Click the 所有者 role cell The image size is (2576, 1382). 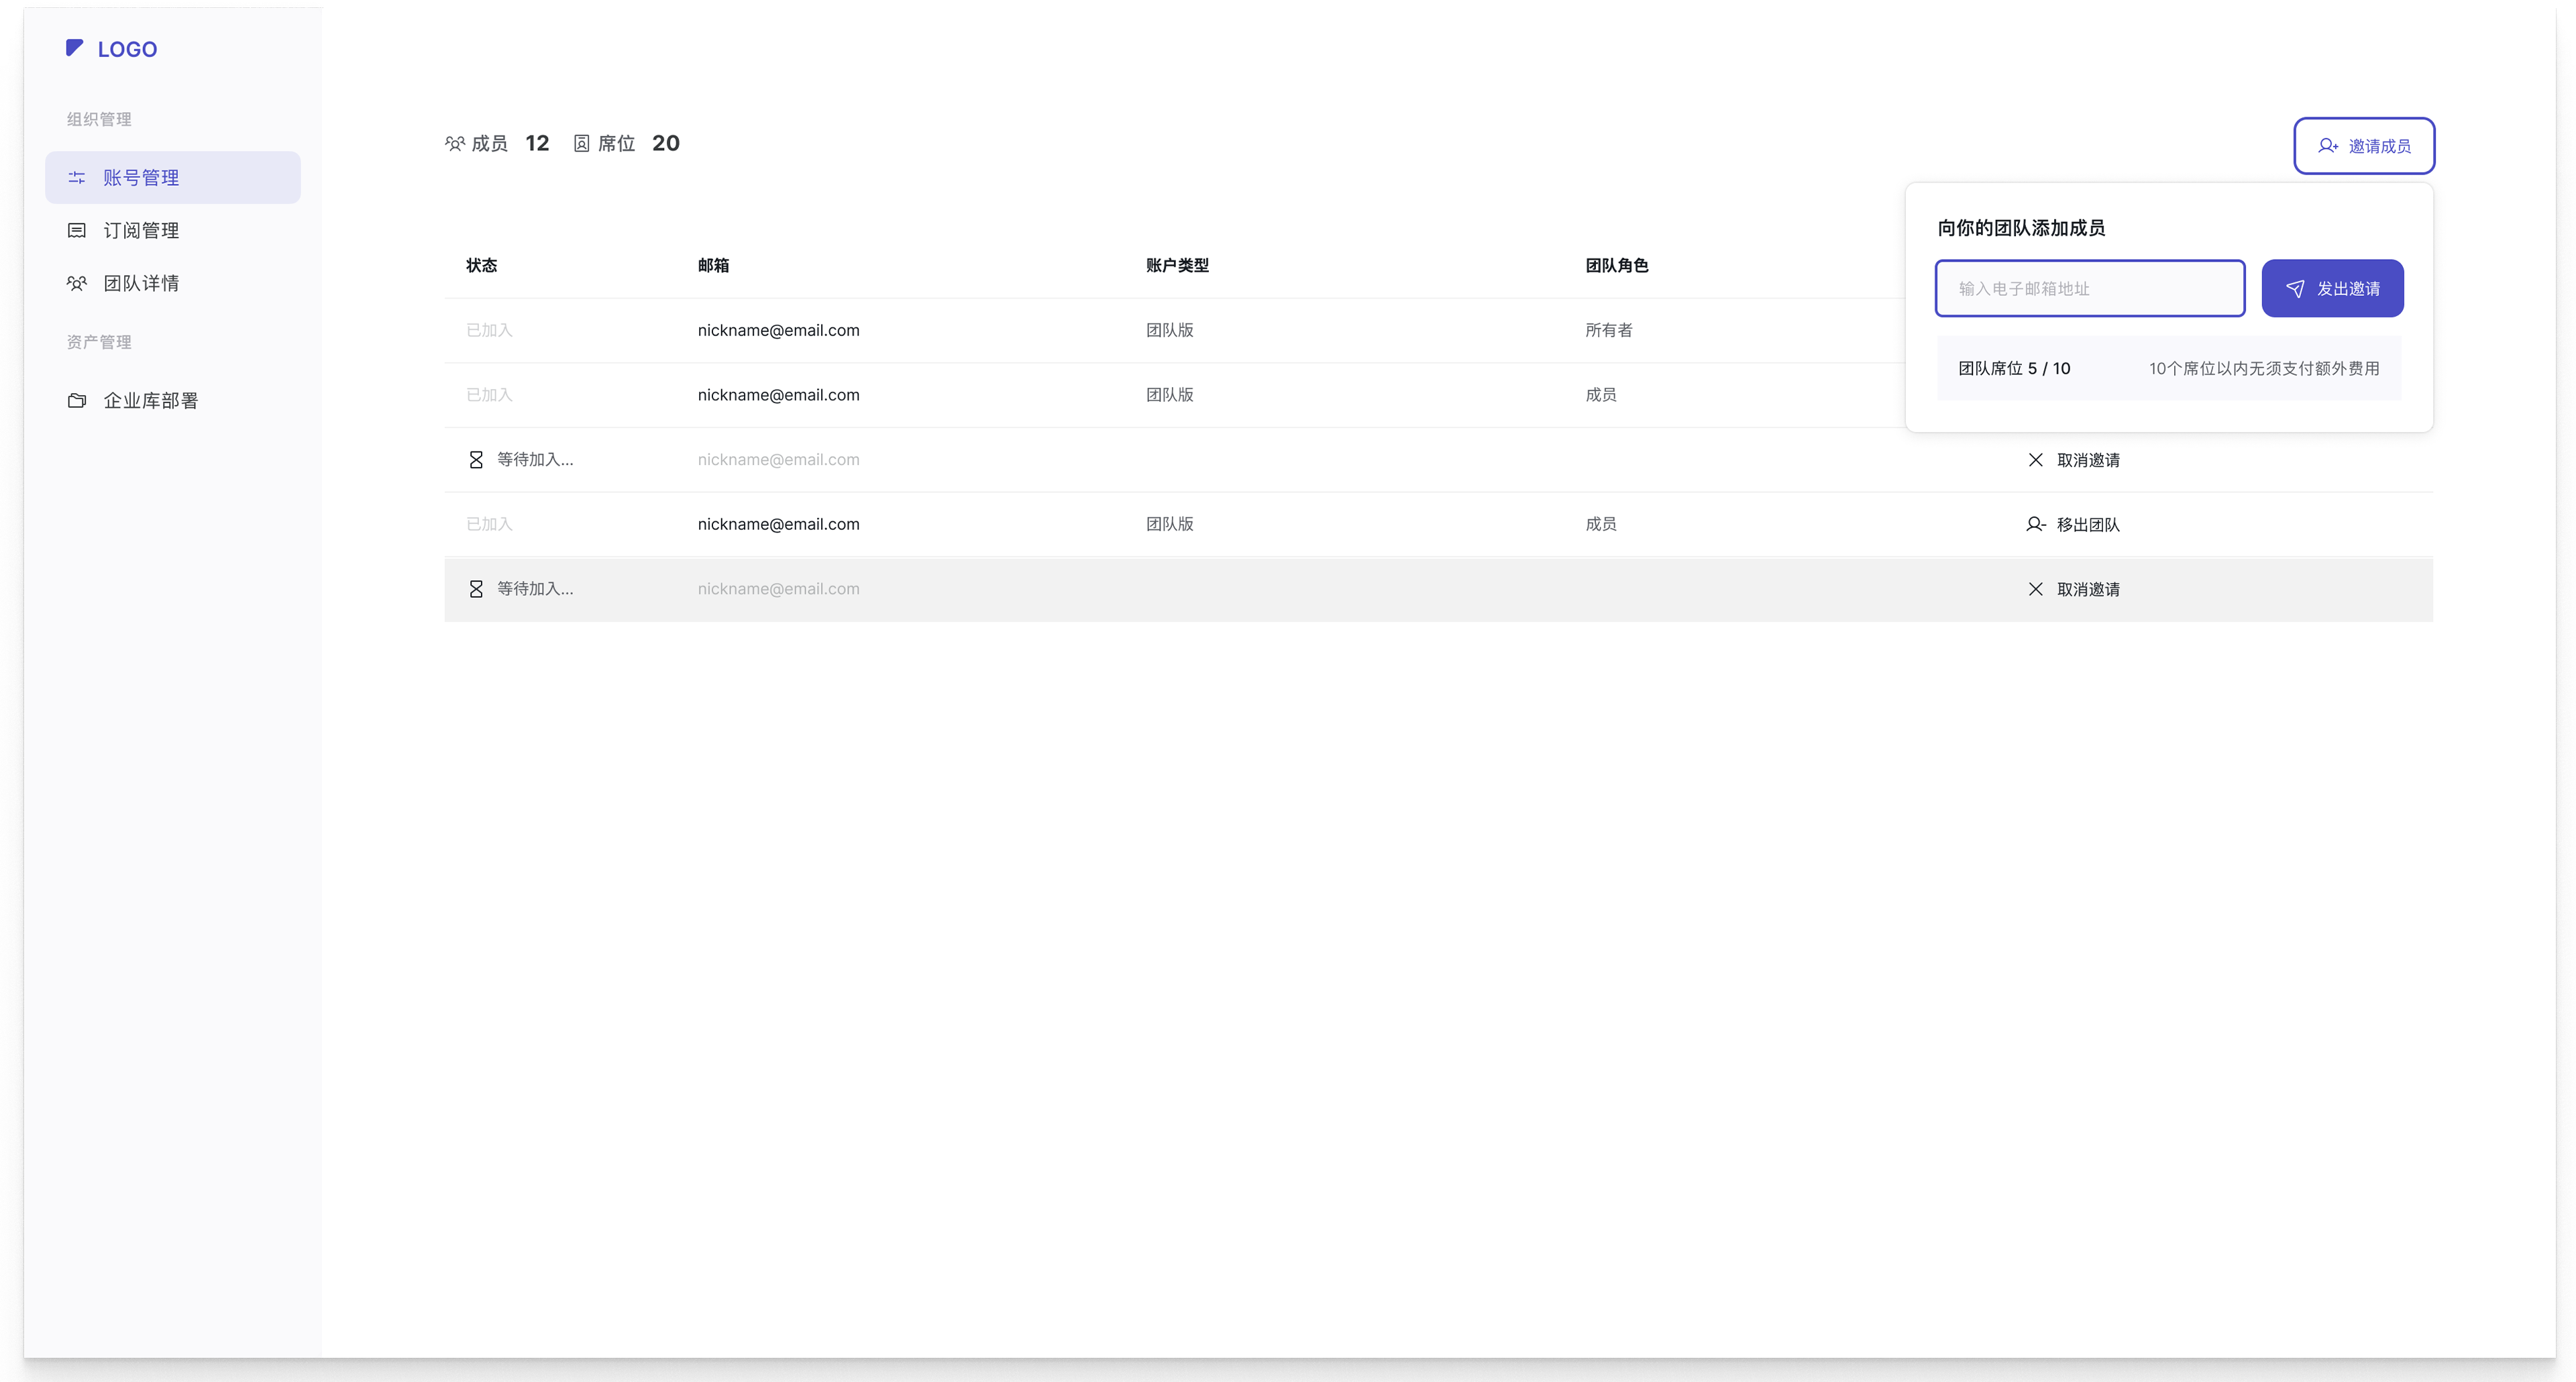click(1608, 330)
